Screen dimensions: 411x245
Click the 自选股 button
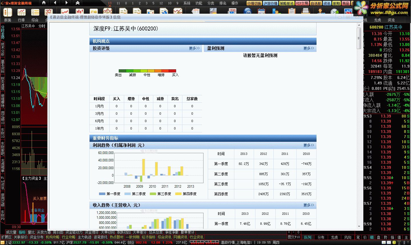pos(316,3)
